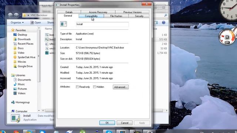Click the CPU meter desktop gadget
The width and height of the screenshot is (237, 133).
tap(227, 37)
